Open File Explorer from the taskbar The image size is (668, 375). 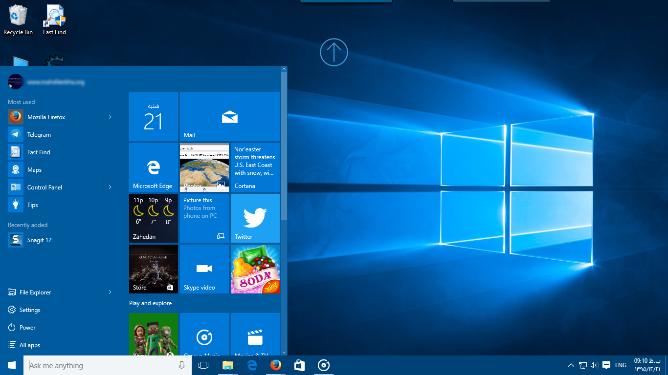tap(228, 365)
